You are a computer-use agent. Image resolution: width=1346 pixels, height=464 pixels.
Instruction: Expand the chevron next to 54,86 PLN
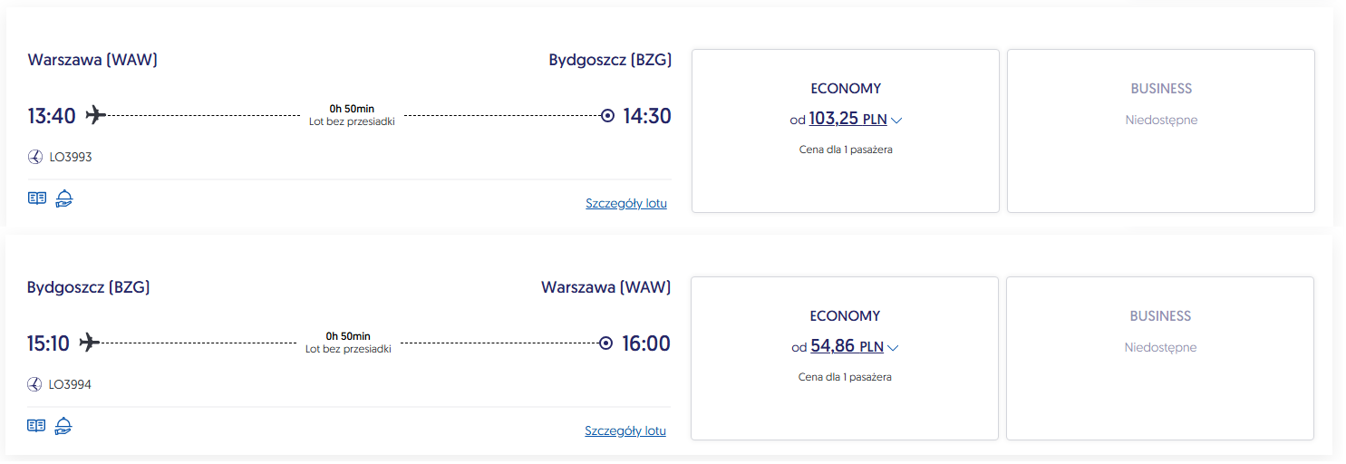(x=893, y=348)
